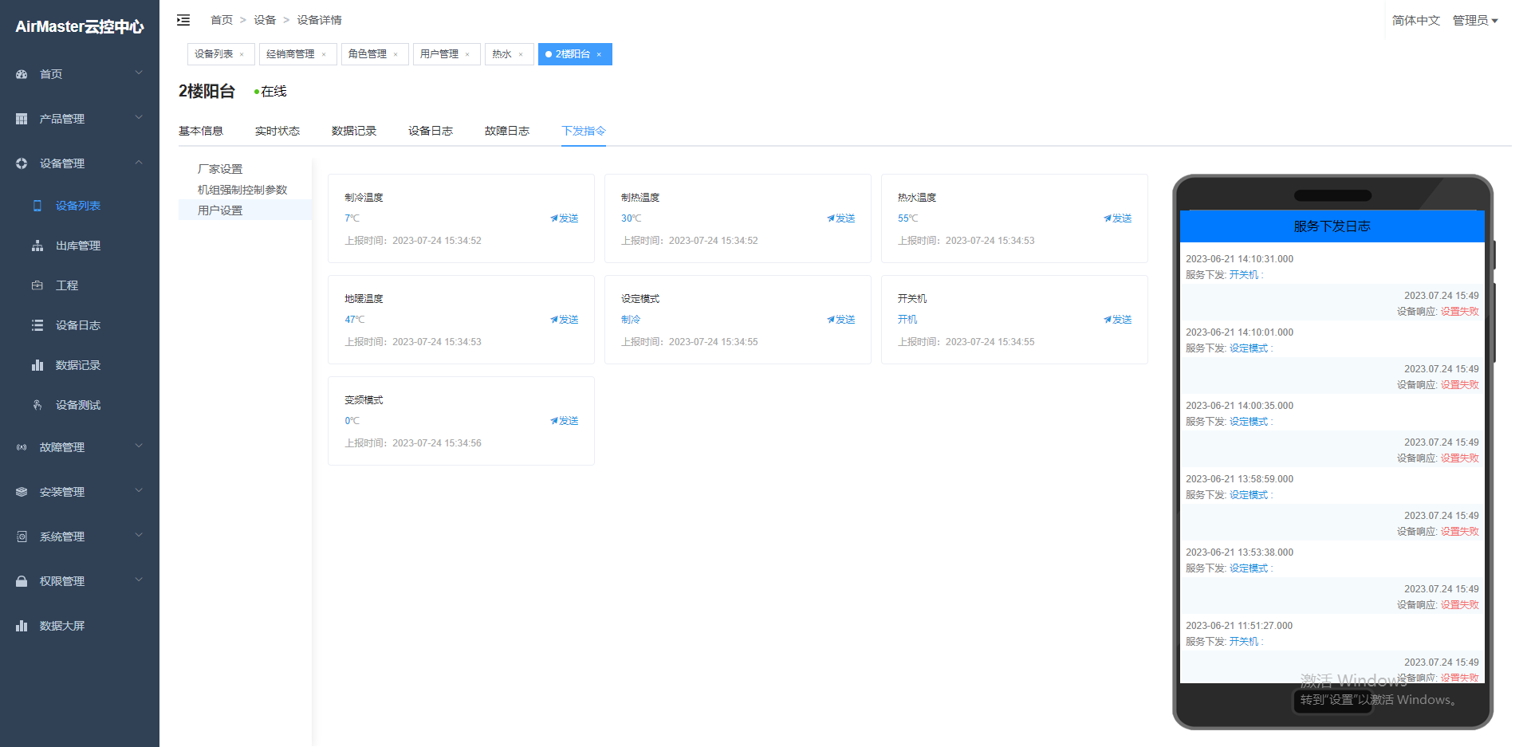Screen dimensions: 1531x747
Task: Open the 简体中文 language selector
Action: pyautogui.click(x=1416, y=21)
